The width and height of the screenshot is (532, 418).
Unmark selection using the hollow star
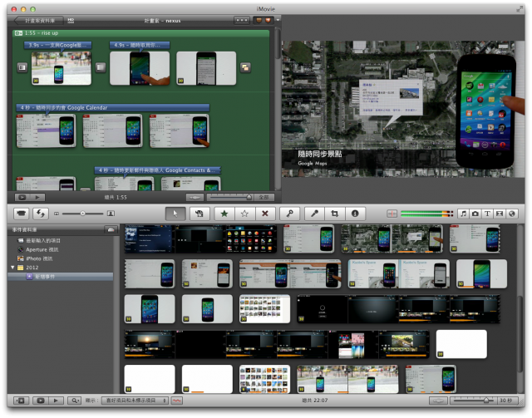(244, 214)
